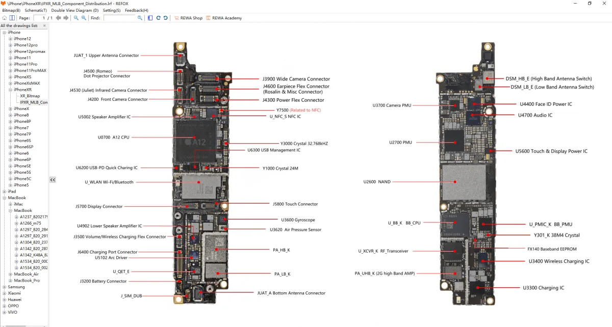Select the iMac tree item
Screen dimensions: 612x327
point(18,204)
